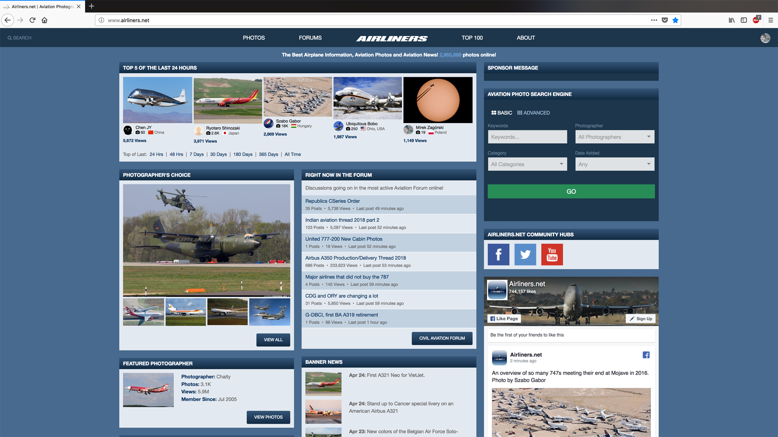Click Ubiquitous Bobo photographer avatar

point(338,126)
